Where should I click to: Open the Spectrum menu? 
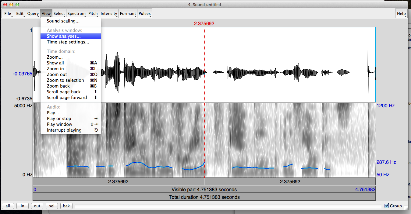(76, 13)
